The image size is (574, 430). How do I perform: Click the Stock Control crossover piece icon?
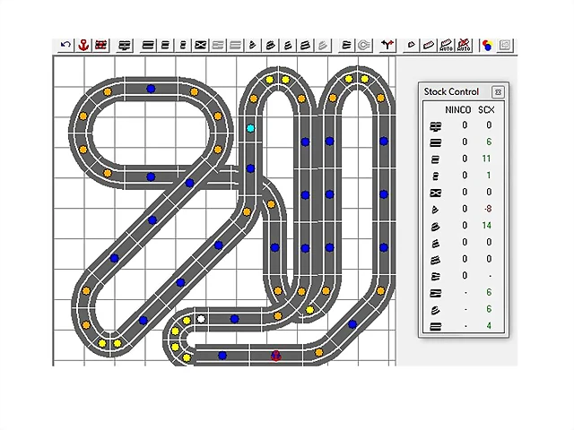[436, 193]
